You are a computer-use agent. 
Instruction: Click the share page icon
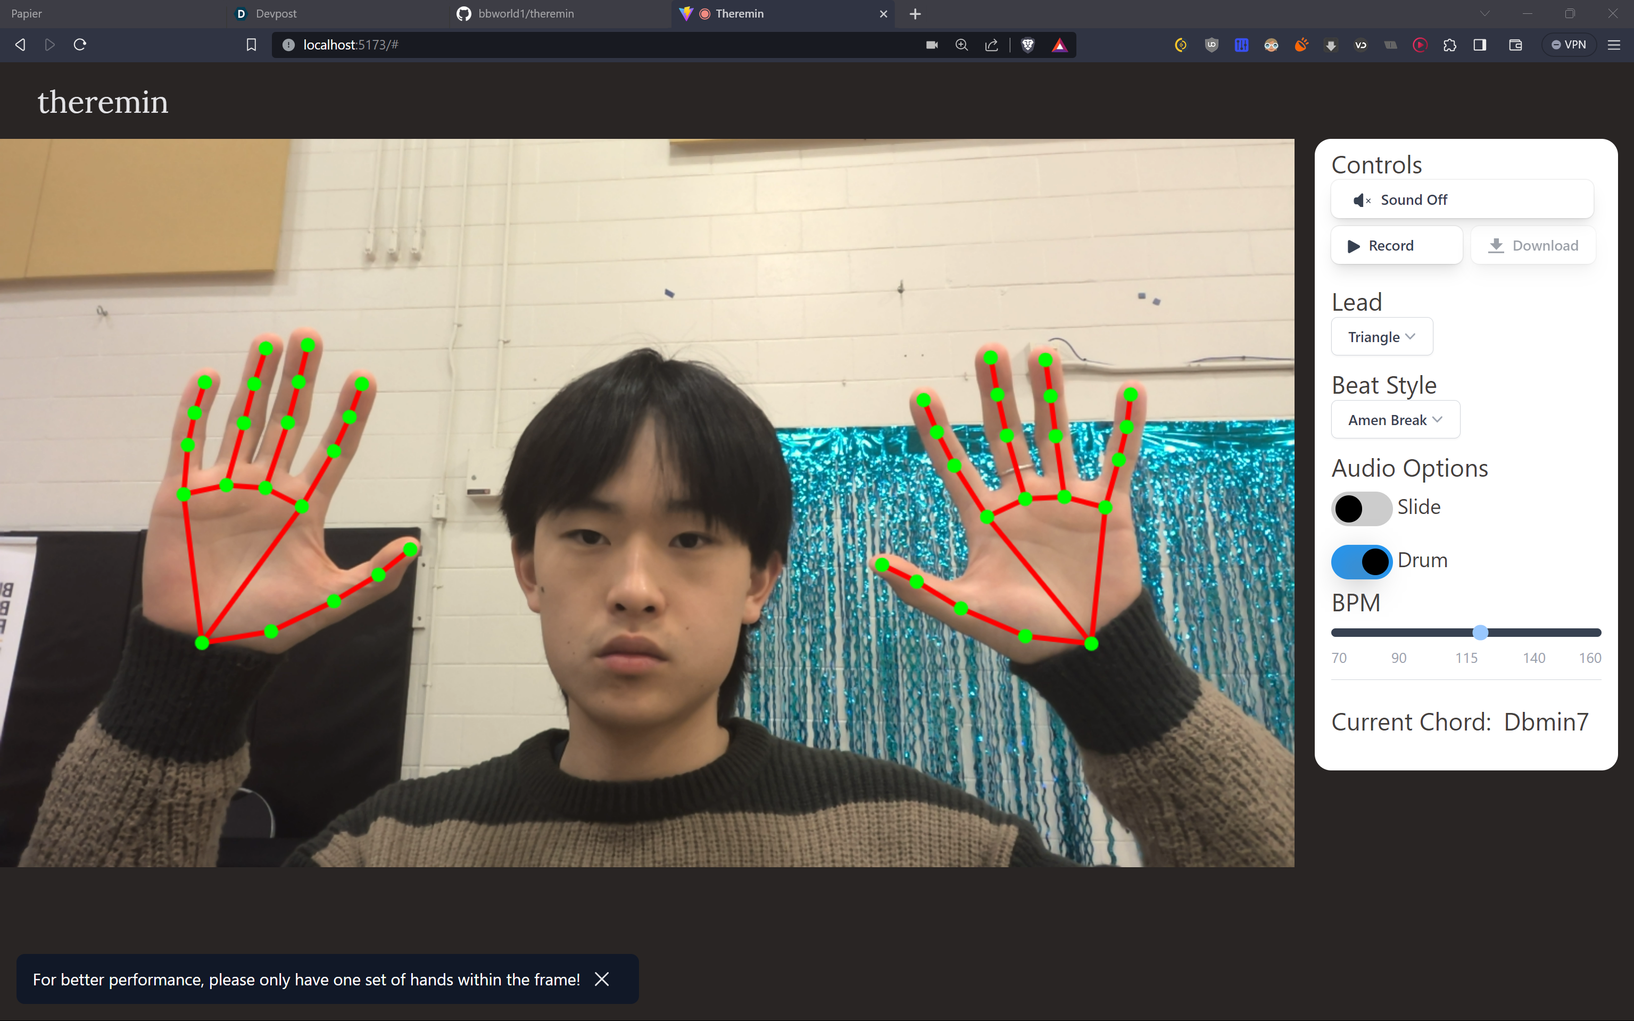991,45
